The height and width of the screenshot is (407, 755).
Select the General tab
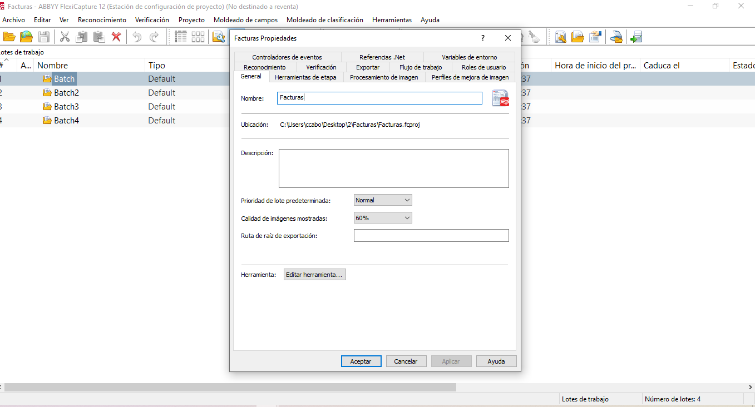pos(251,77)
